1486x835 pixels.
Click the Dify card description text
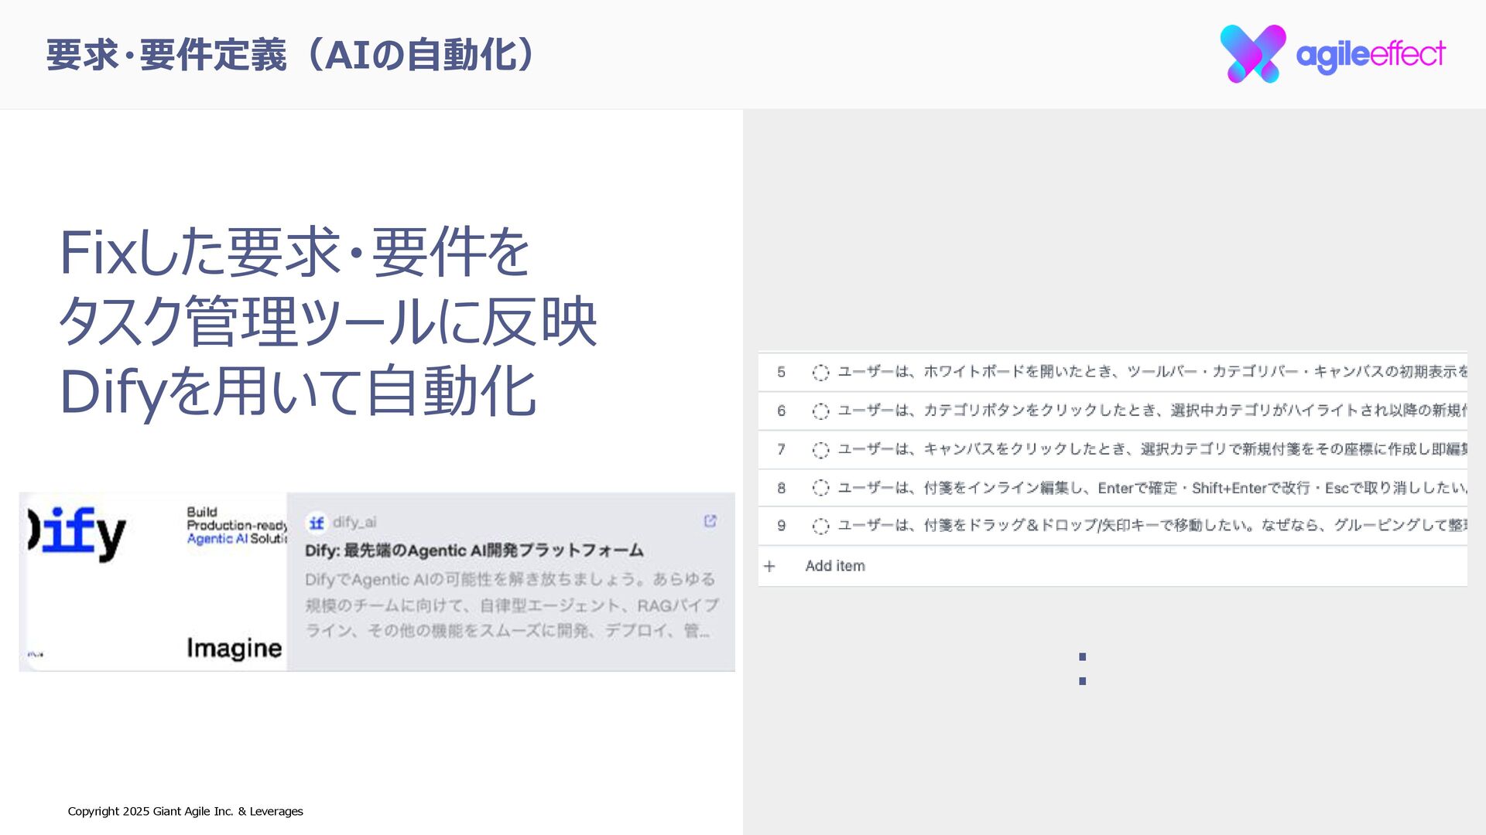point(511,605)
